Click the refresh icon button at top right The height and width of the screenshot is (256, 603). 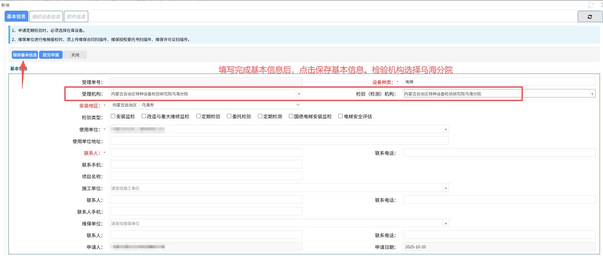pos(590,17)
